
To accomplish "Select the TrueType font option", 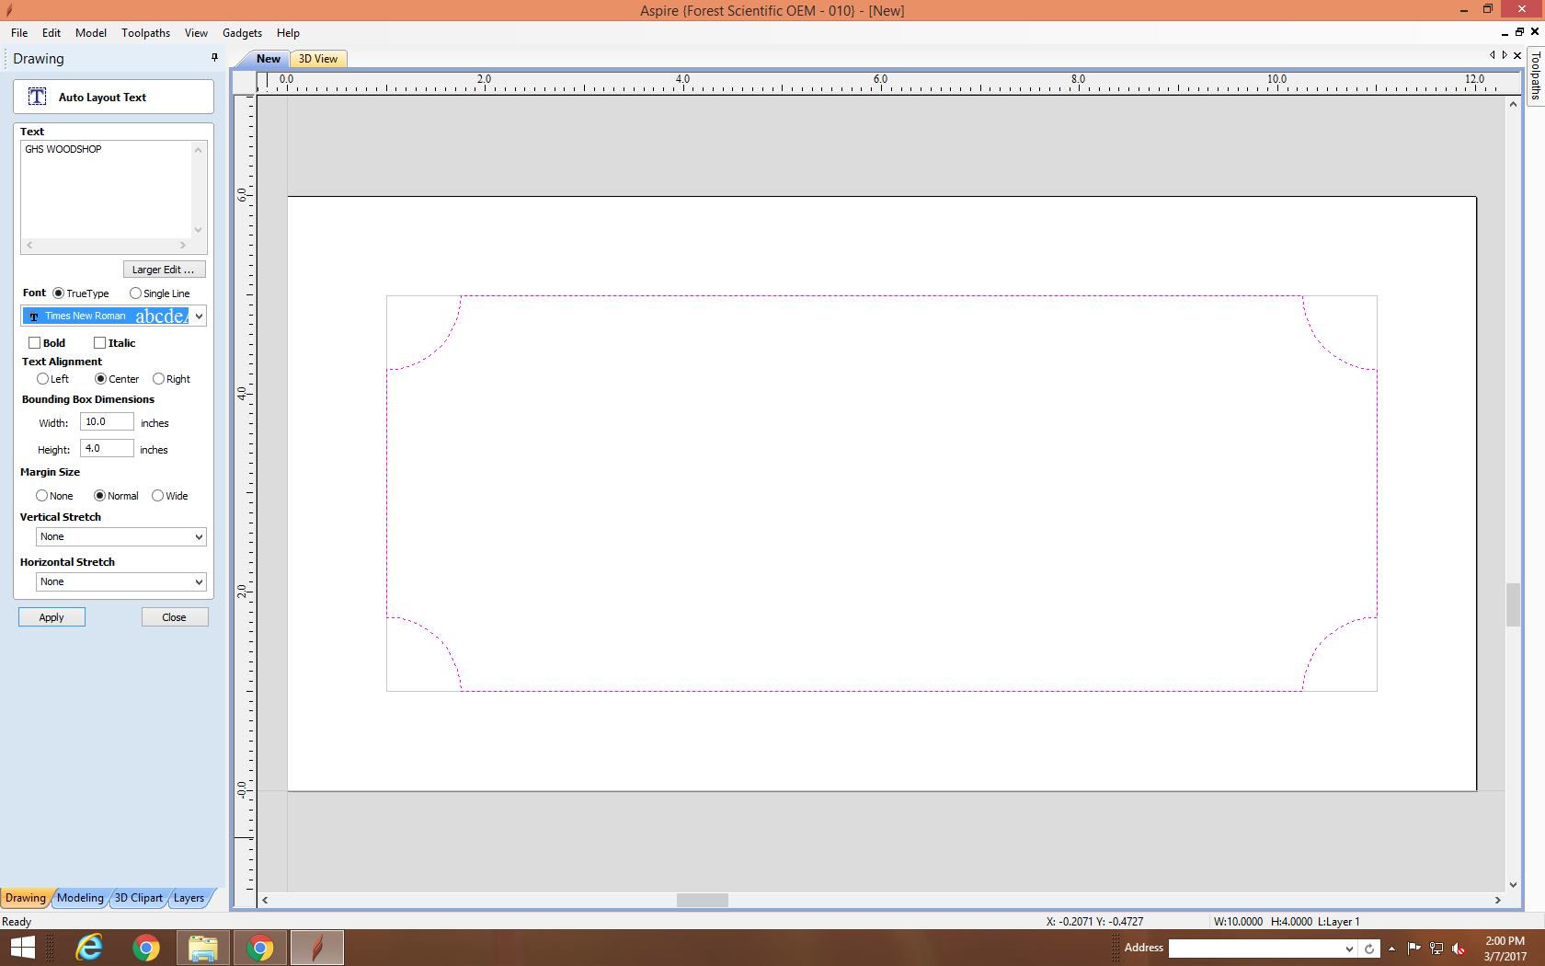I will 58,293.
